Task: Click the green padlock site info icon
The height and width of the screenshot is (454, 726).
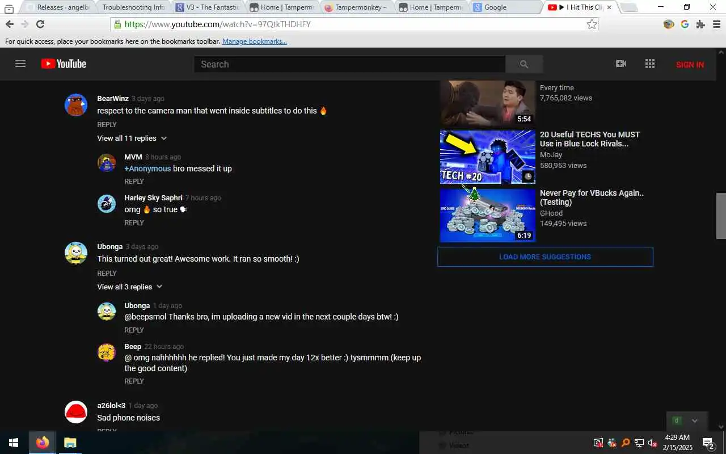Action: 117,24
